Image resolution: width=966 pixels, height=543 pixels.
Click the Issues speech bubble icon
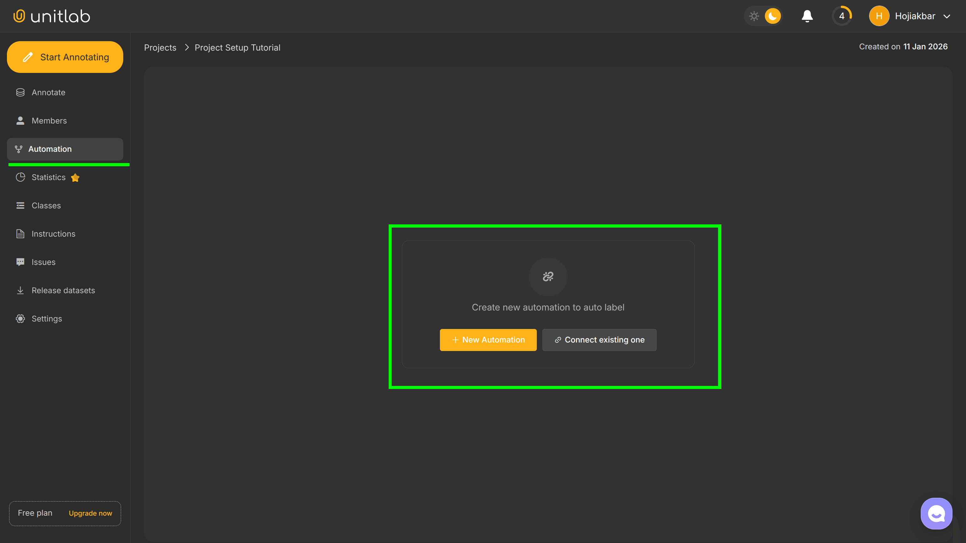21,261
